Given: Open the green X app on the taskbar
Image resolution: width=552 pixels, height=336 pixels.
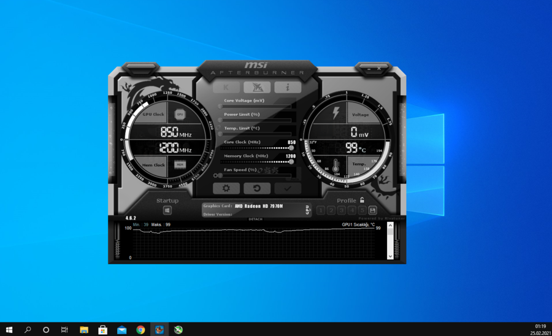Looking at the screenshot, I should [178, 330].
